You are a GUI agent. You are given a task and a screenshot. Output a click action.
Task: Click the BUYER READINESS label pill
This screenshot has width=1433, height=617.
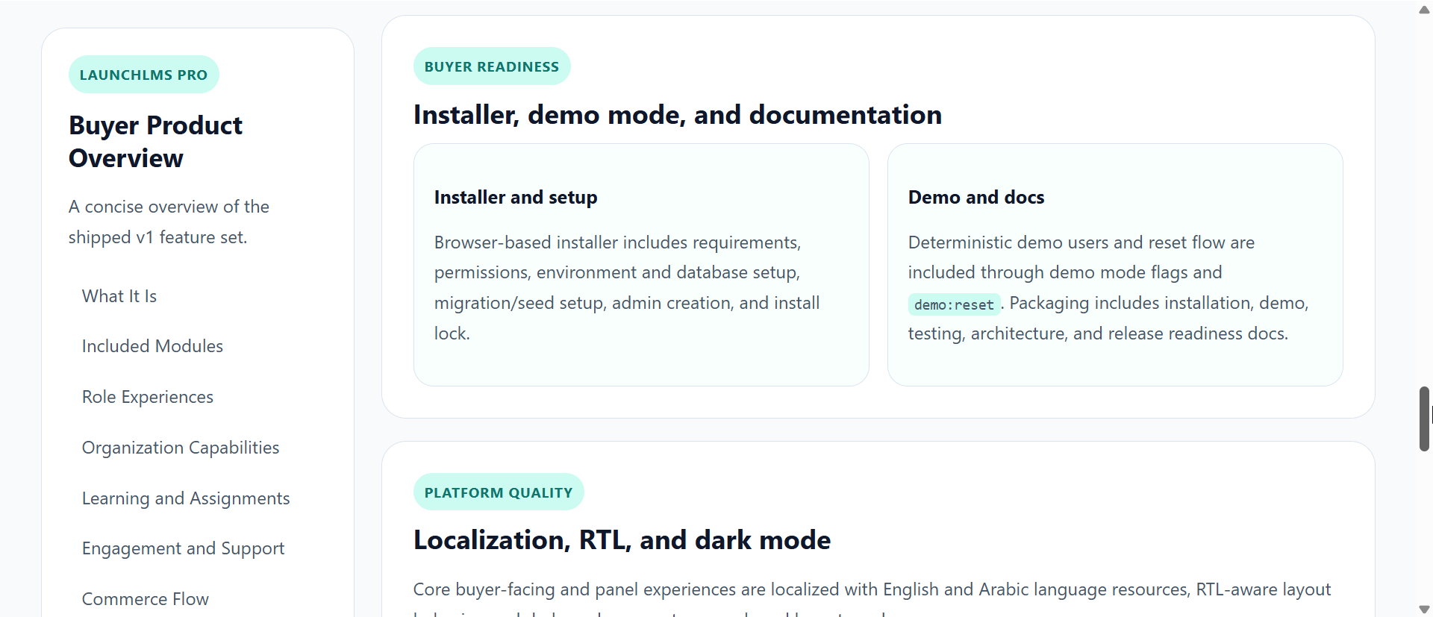point(491,66)
